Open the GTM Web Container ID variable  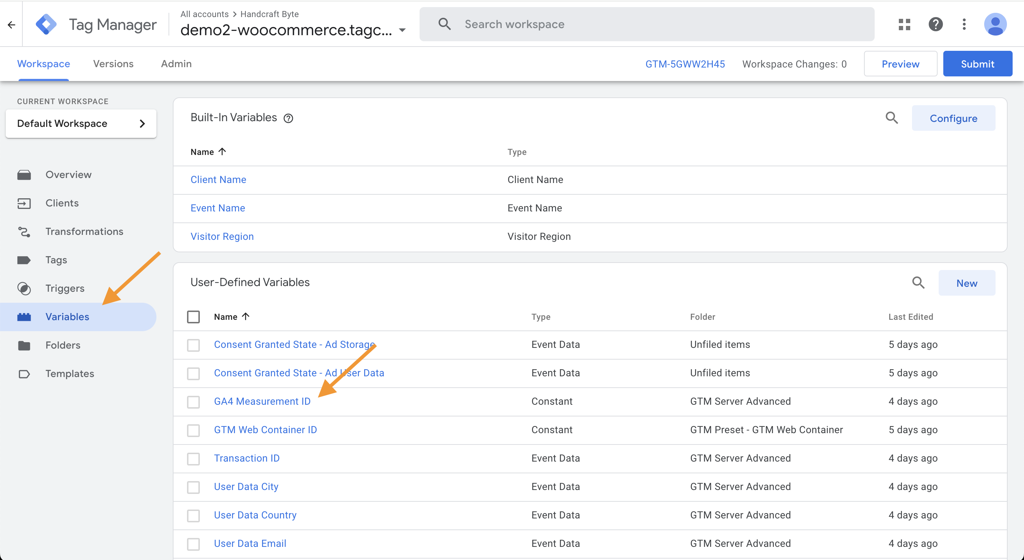tap(265, 430)
